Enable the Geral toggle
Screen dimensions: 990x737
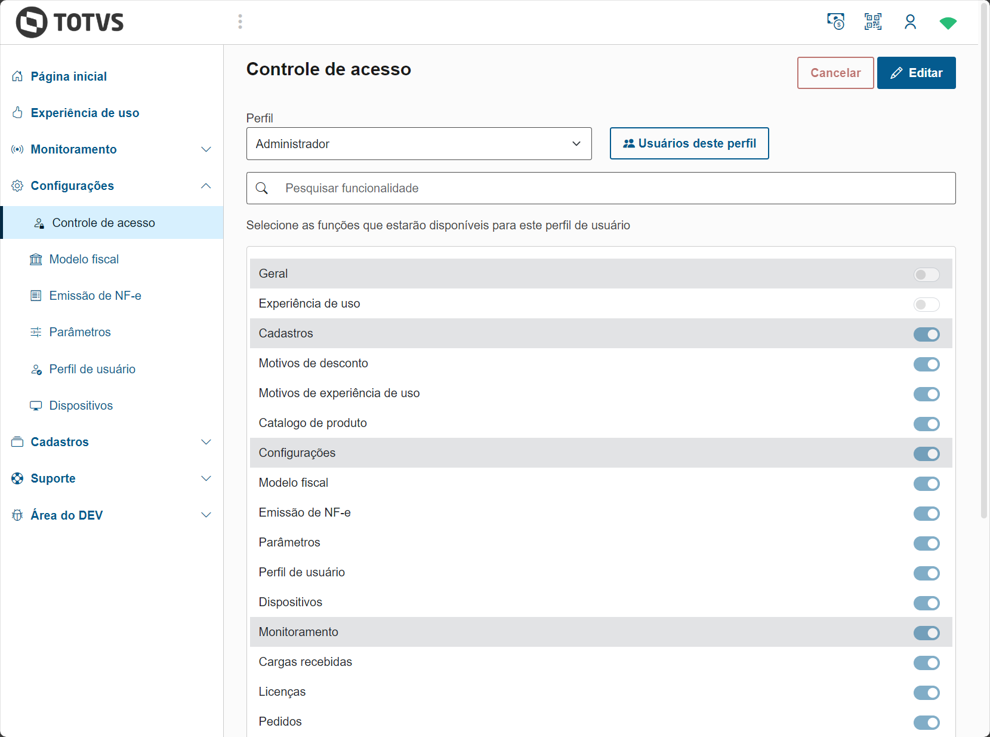pos(926,274)
